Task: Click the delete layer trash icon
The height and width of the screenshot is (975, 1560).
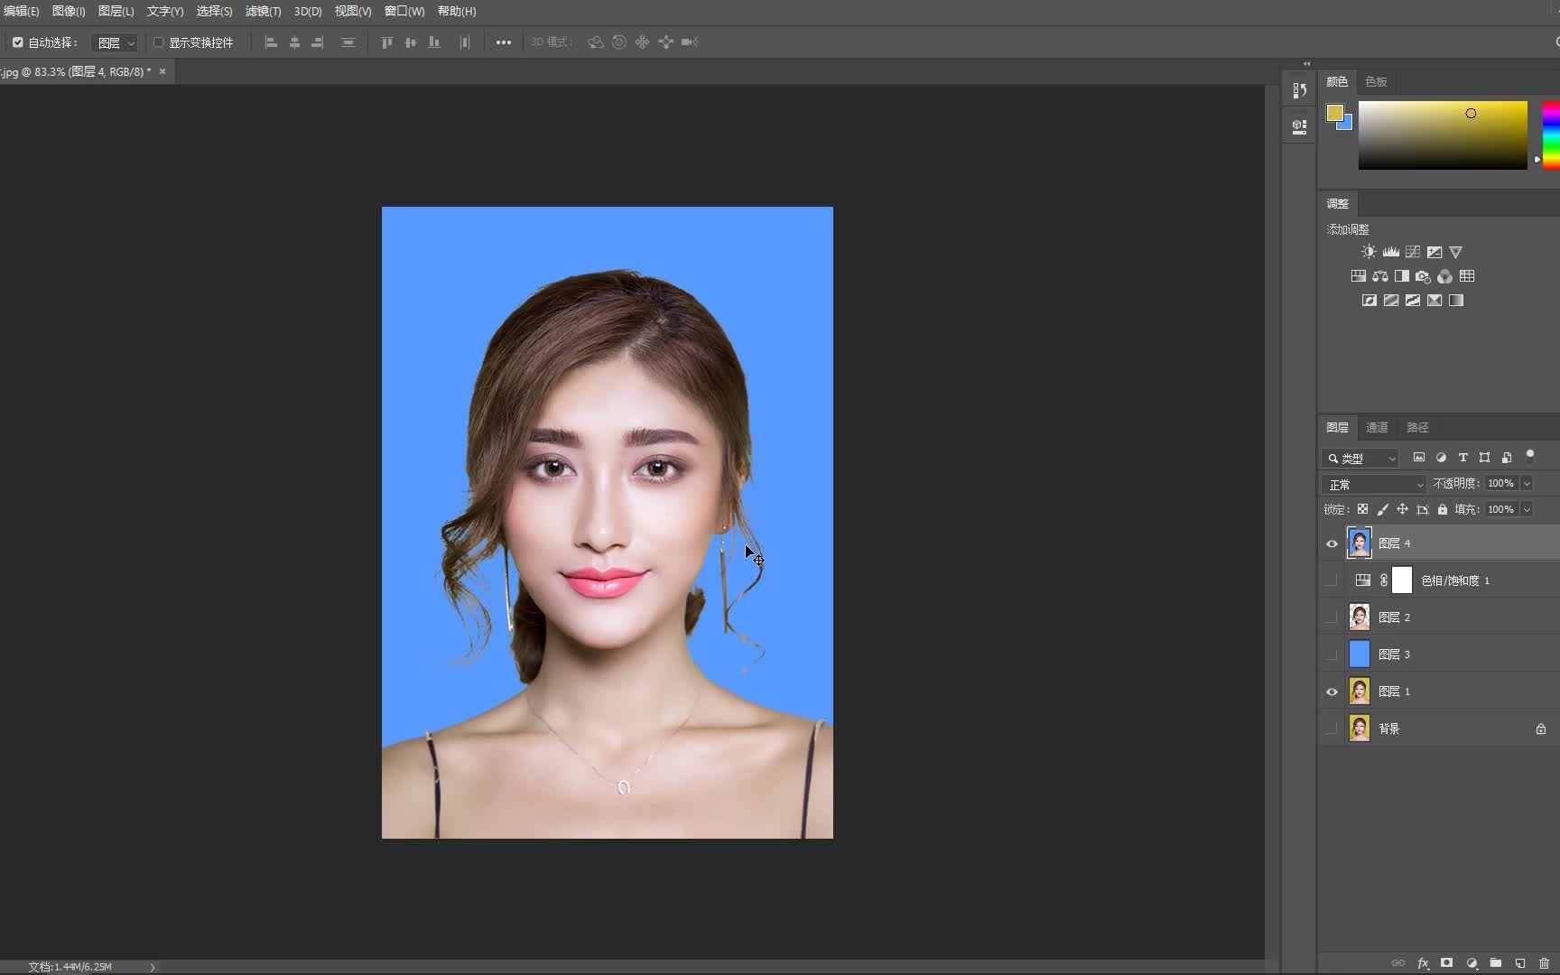Action: 1544,963
